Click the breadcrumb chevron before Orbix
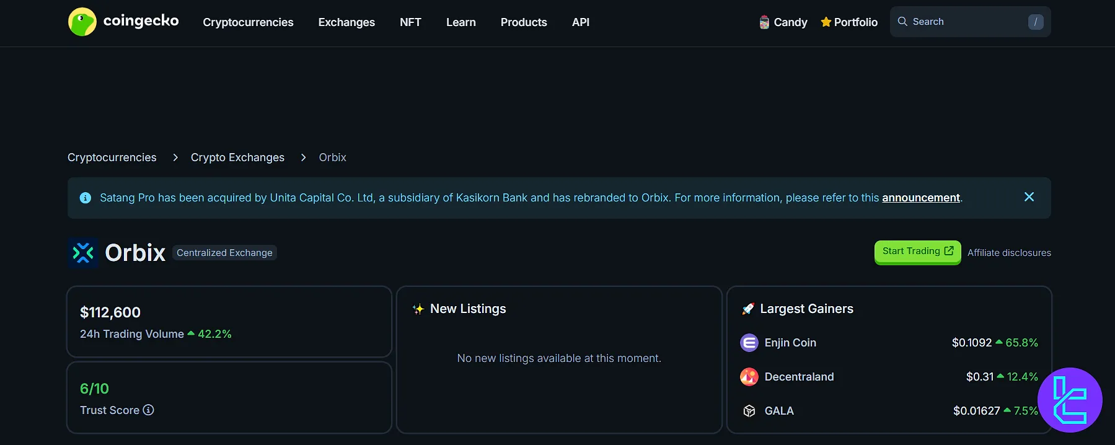 tap(303, 157)
